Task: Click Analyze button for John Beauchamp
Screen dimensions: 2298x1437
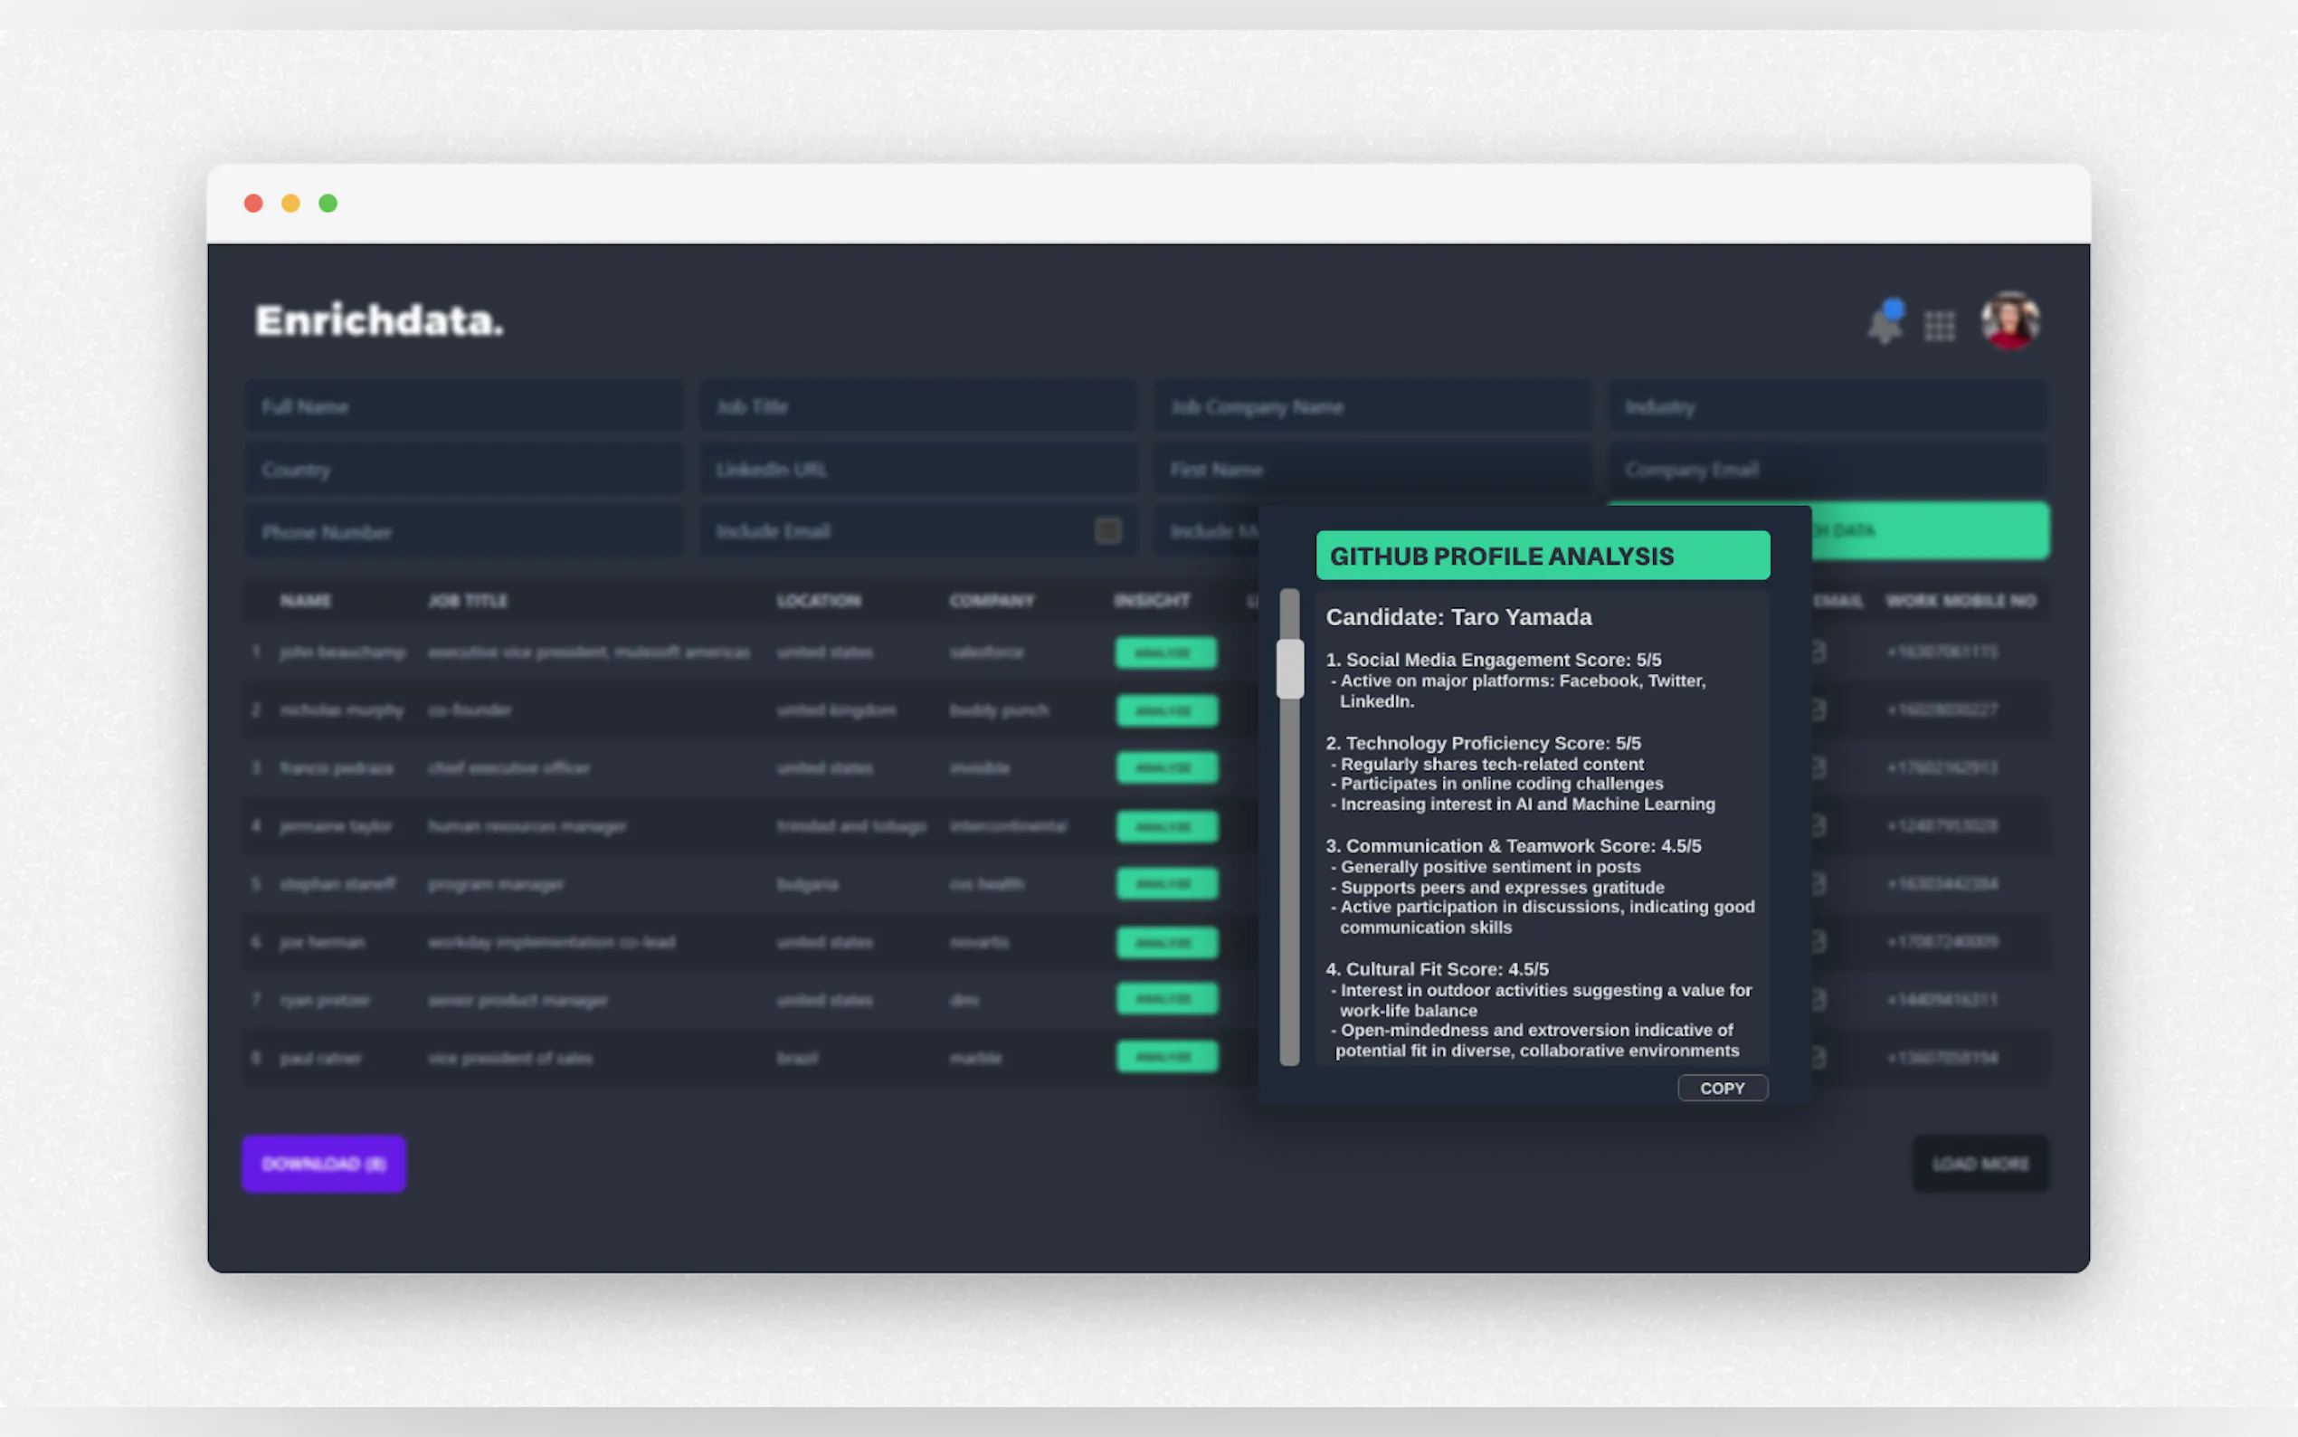Action: click(x=1165, y=653)
